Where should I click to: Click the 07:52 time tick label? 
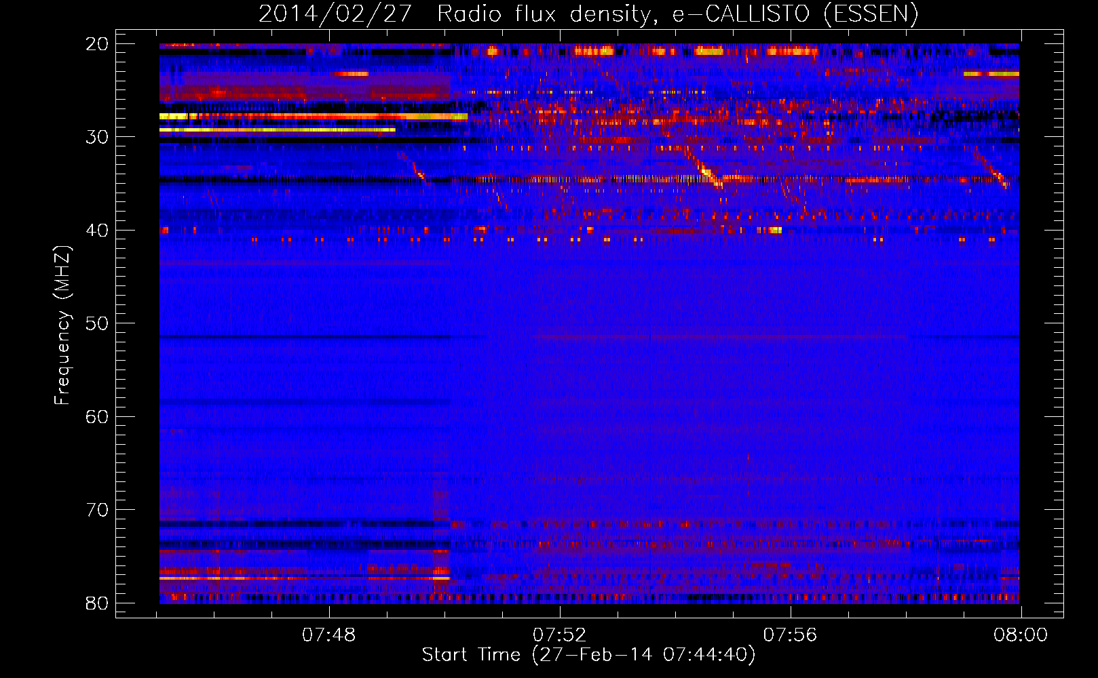point(559,635)
